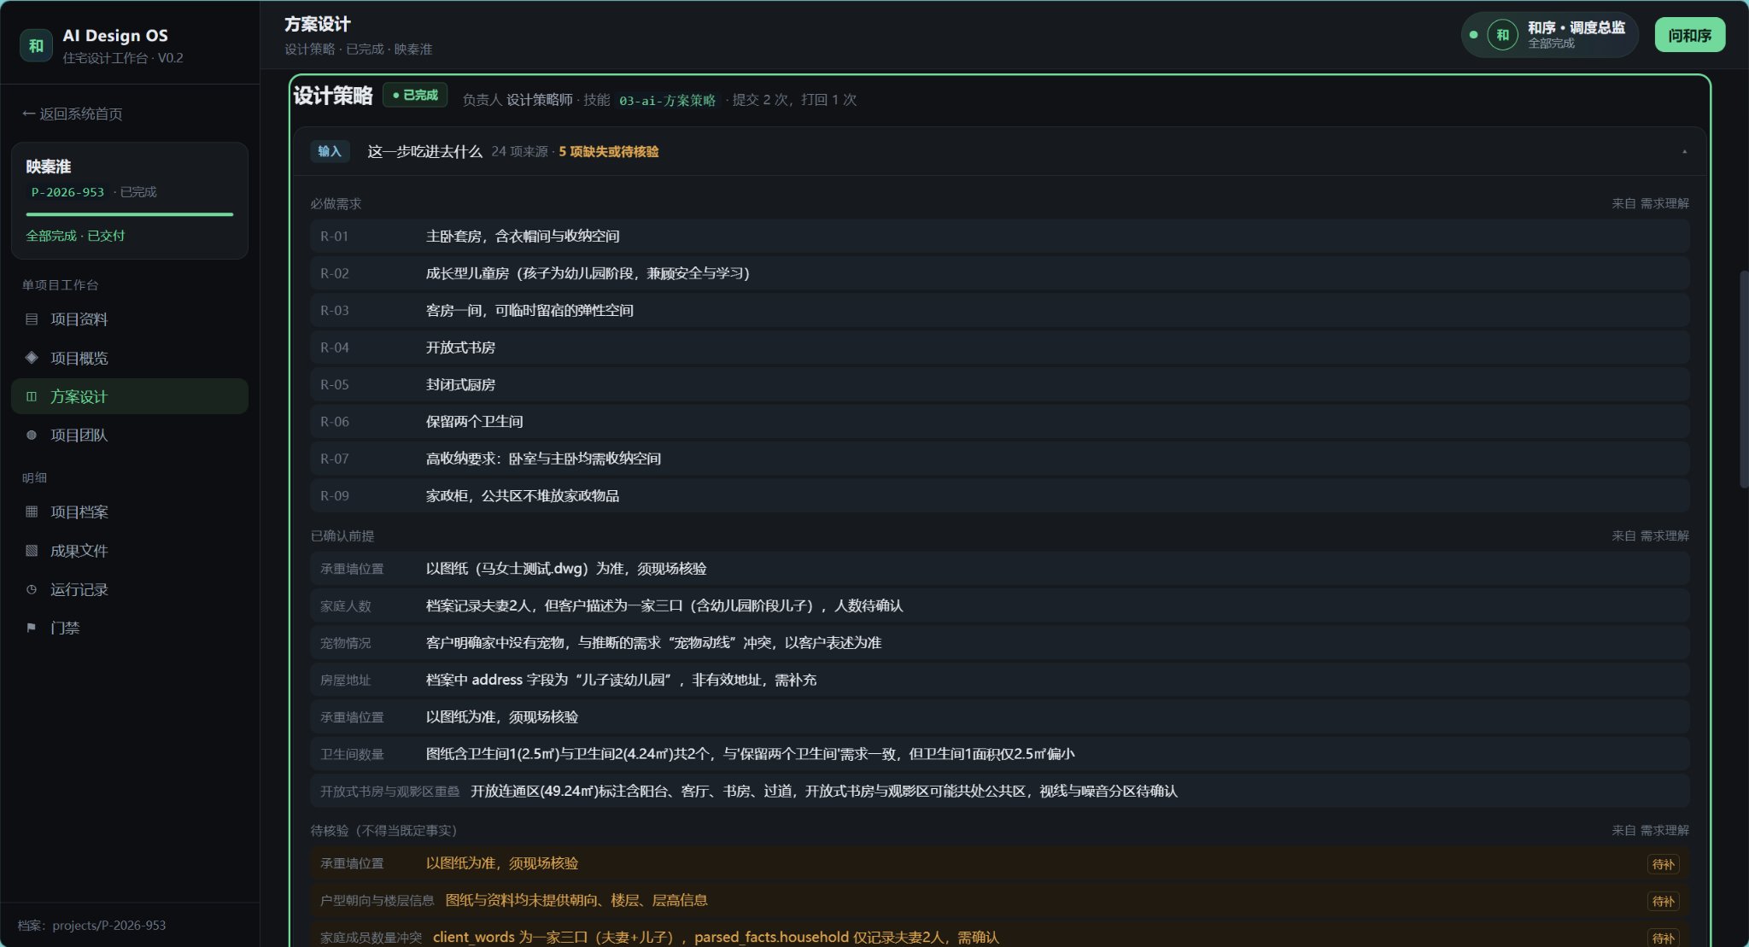The width and height of the screenshot is (1749, 947).
Task: Click the 03-ai-方案策略 skill tag
Action: click(x=667, y=100)
